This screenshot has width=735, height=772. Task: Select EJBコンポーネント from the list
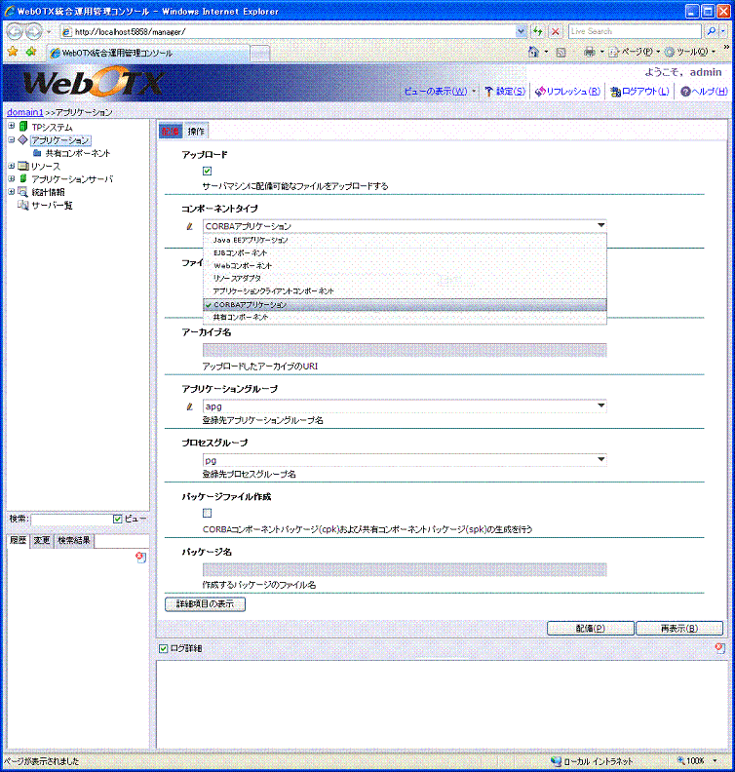(x=241, y=252)
